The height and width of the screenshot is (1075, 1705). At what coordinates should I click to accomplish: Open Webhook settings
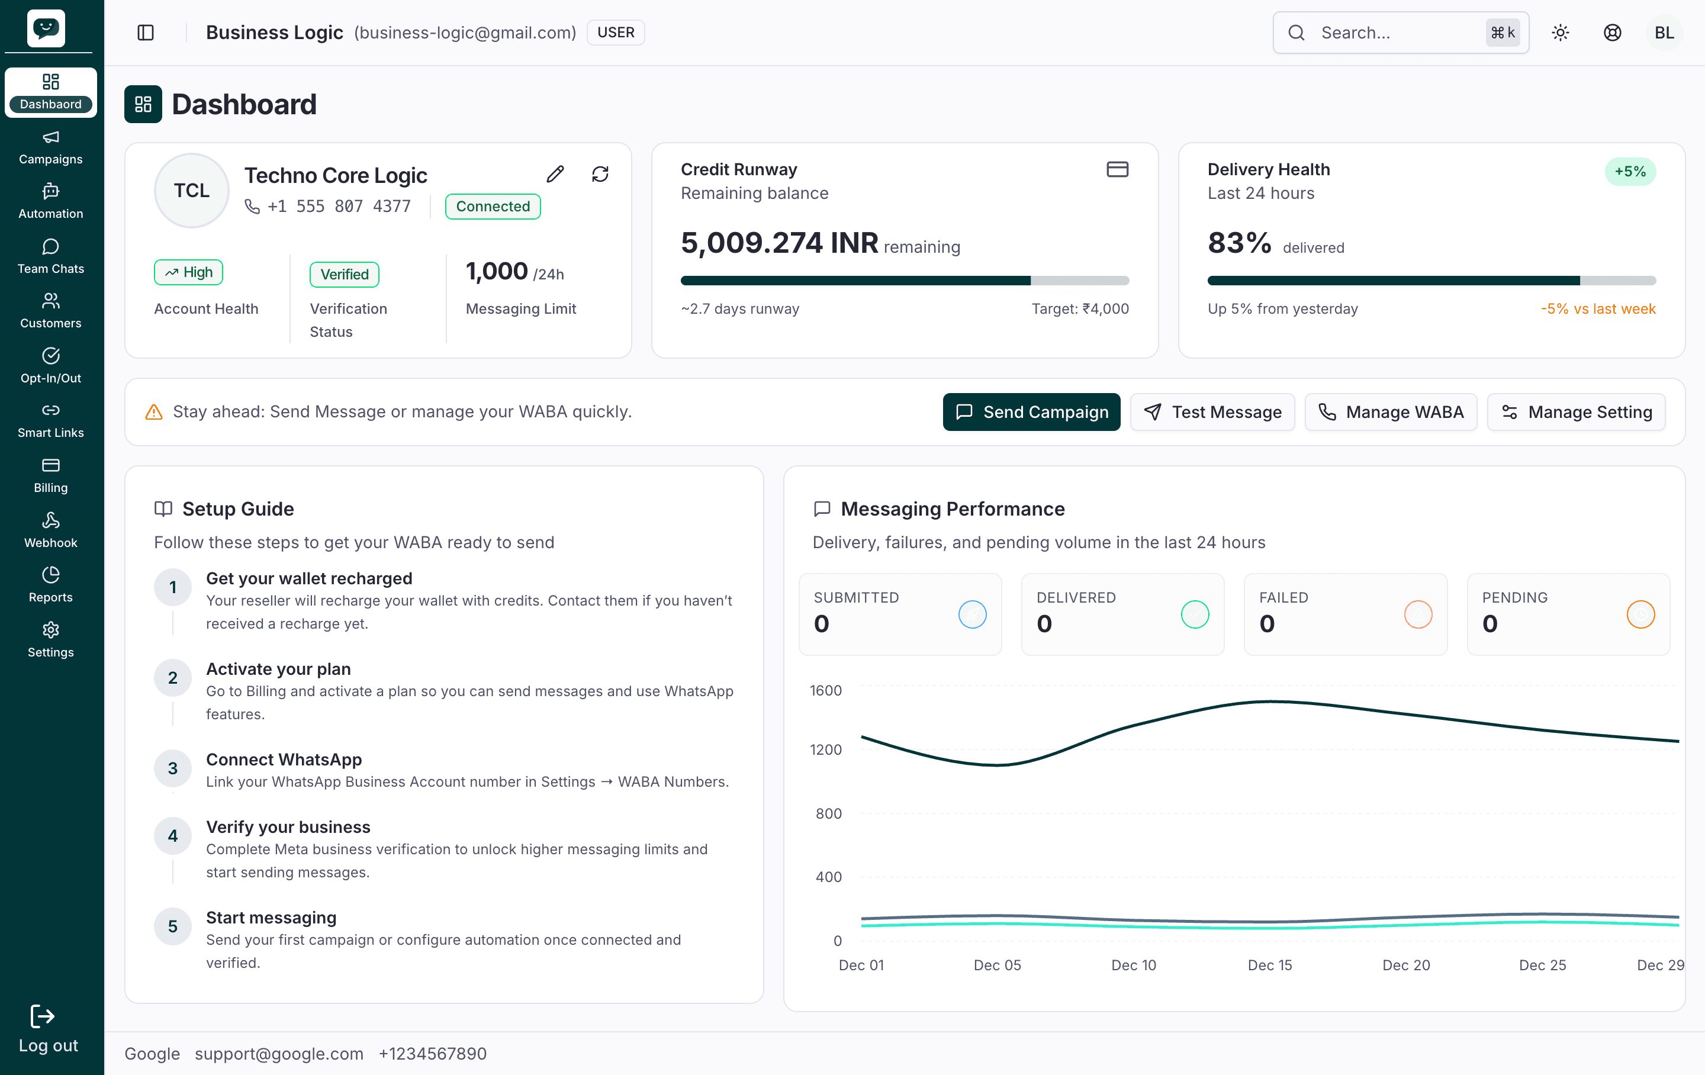51,531
